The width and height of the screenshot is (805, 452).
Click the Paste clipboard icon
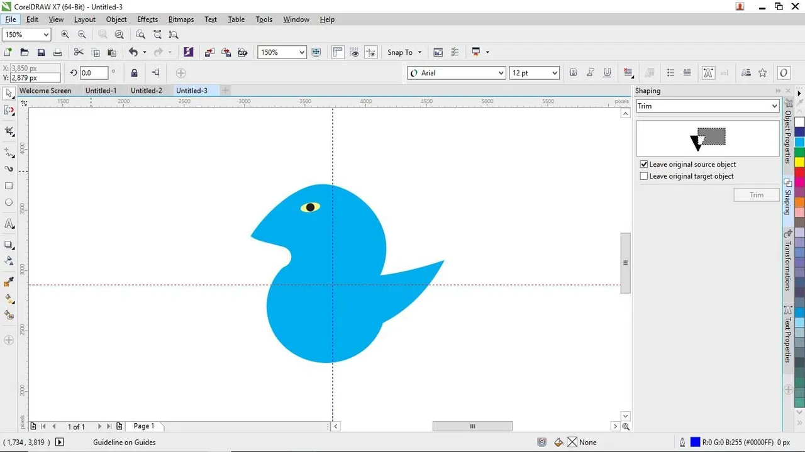[x=112, y=52]
